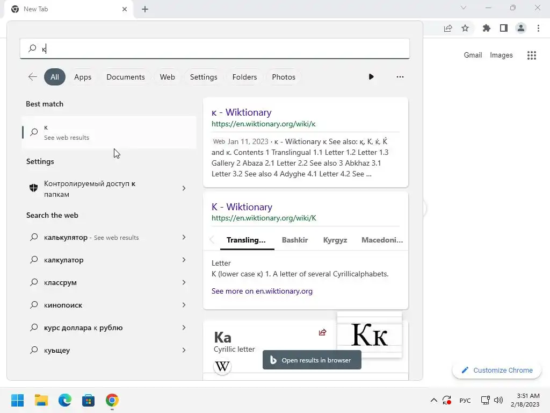Show hidden tray icons chevron
This screenshot has width=550, height=413.
pos(433,400)
